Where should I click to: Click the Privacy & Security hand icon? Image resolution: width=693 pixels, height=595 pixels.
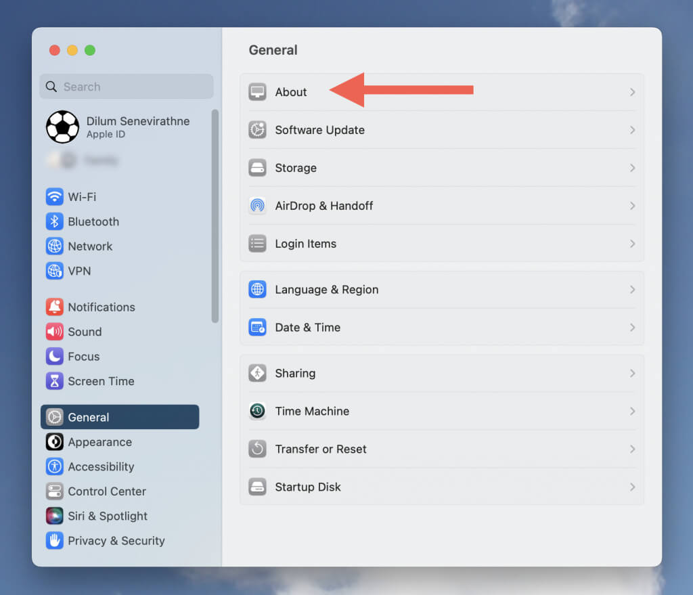(x=54, y=541)
